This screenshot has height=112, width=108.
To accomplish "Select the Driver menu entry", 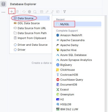I will click(31, 50).
